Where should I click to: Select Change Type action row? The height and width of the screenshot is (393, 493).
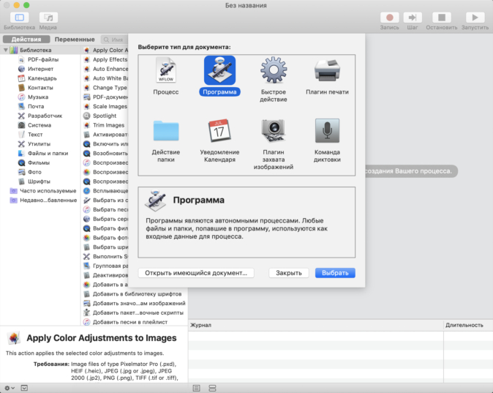105,88
